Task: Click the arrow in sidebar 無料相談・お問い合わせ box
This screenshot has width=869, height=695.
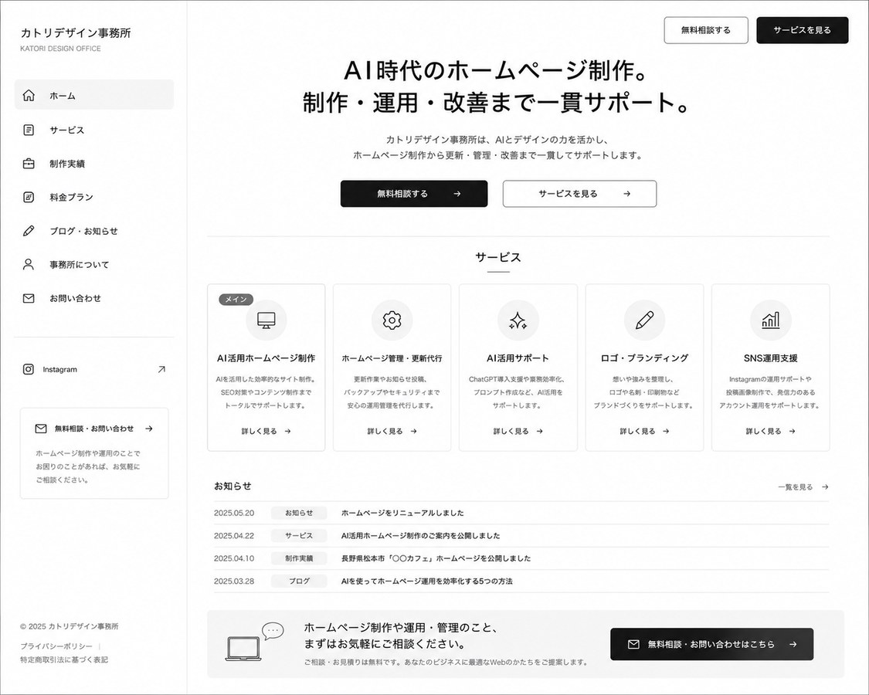Action: (149, 429)
